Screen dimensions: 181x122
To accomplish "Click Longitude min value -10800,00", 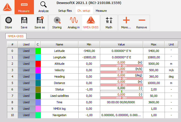I will pyautogui.click(x=89, y=57).
